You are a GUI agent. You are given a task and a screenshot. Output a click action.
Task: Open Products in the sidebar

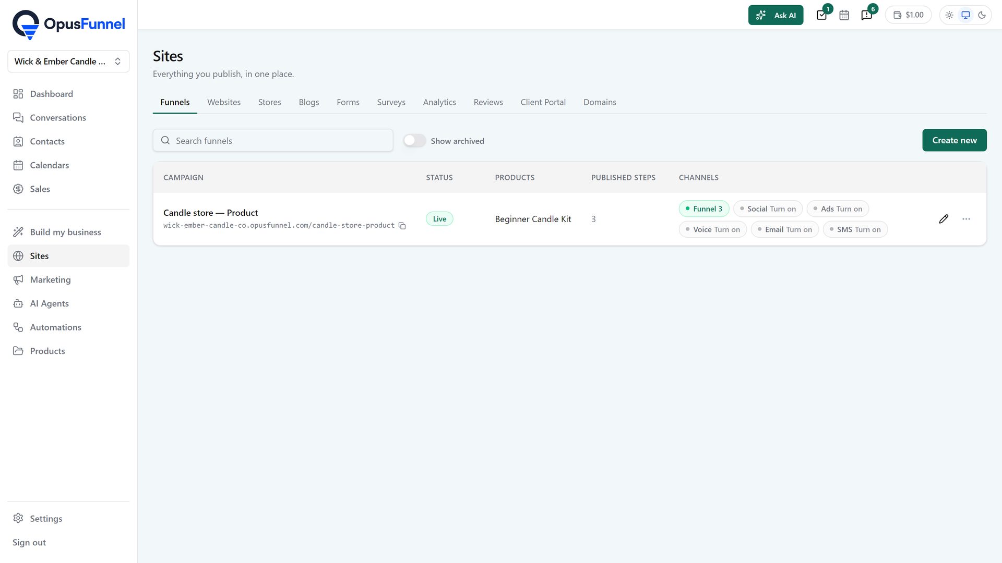click(68, 351)
